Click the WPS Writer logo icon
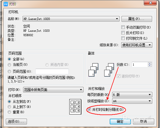 point(6,4)
